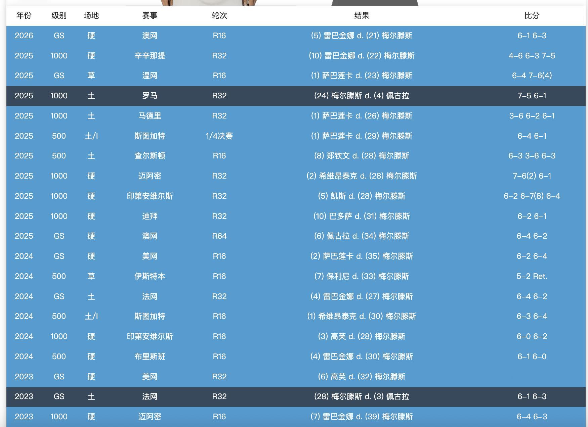Open the 迈阿密 2025 result row
Screen dimensions: 588x427
pos(294,176)
